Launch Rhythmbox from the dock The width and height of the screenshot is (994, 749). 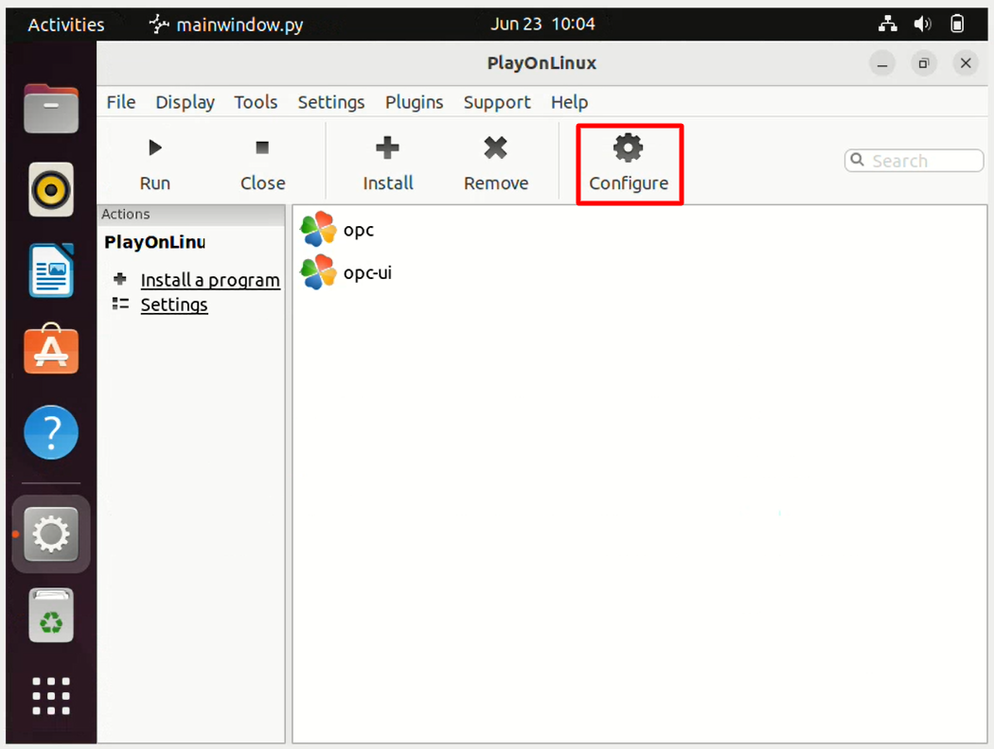click(x=51, y=189)
